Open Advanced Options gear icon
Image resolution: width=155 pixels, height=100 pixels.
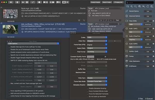pos(127,16)
